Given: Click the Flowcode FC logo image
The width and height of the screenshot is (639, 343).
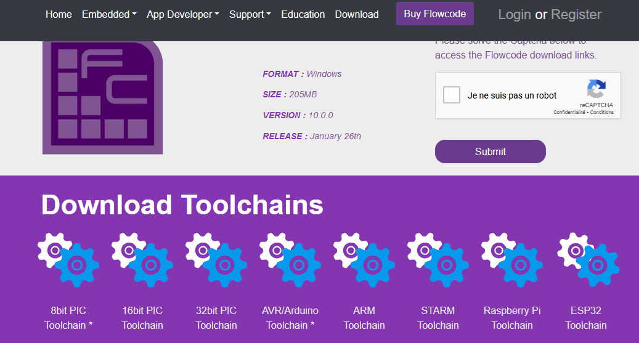Looking at the screenshot, I should pyautogui.click(x=103, y=98).
